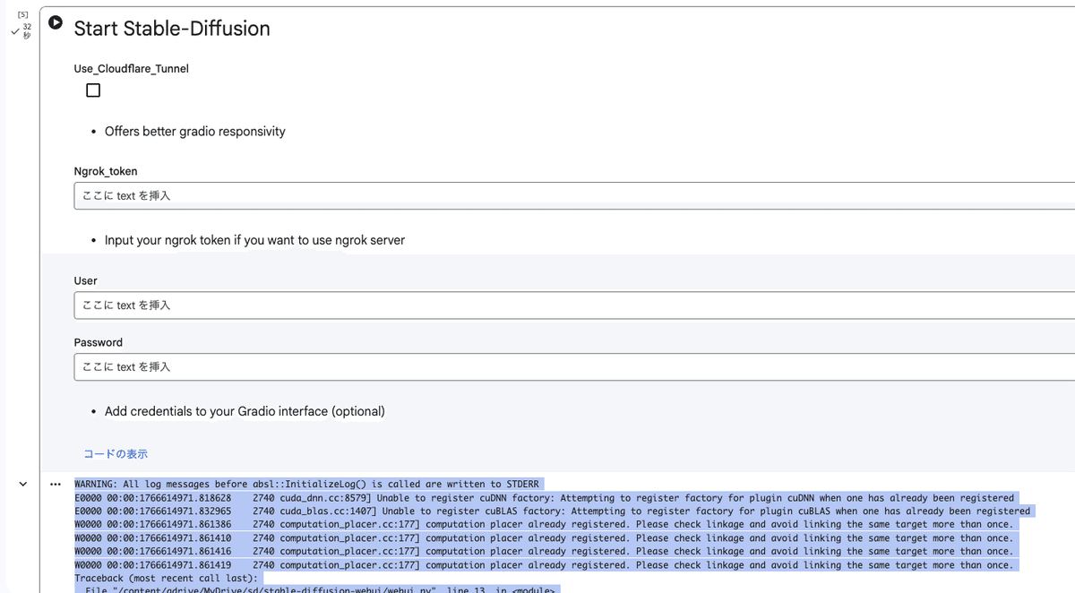Click the downward arrow left of the output
Image resolution: width=1075 pixels, height=593 pixels.
click(x=22, y=483)
